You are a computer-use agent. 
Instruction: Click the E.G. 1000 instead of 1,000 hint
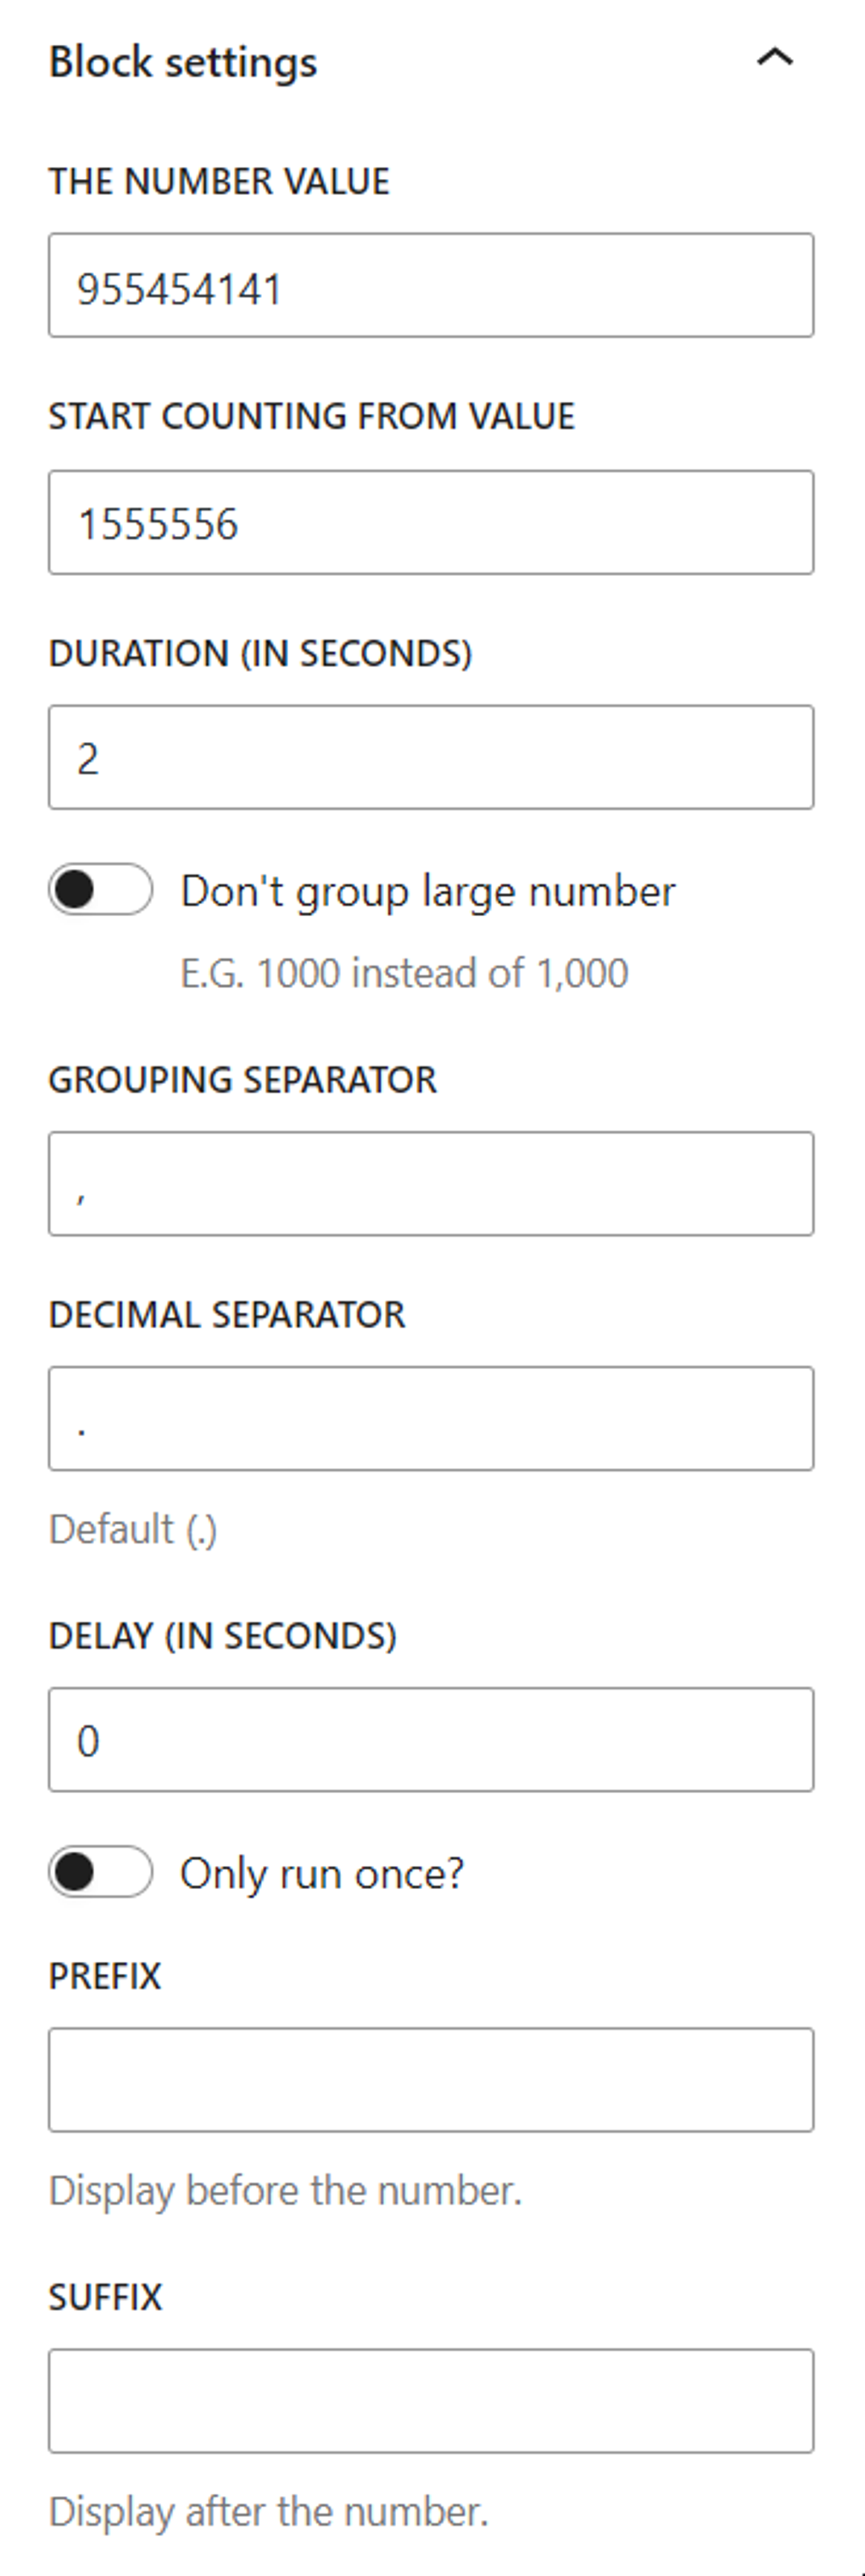click(403, 971)
